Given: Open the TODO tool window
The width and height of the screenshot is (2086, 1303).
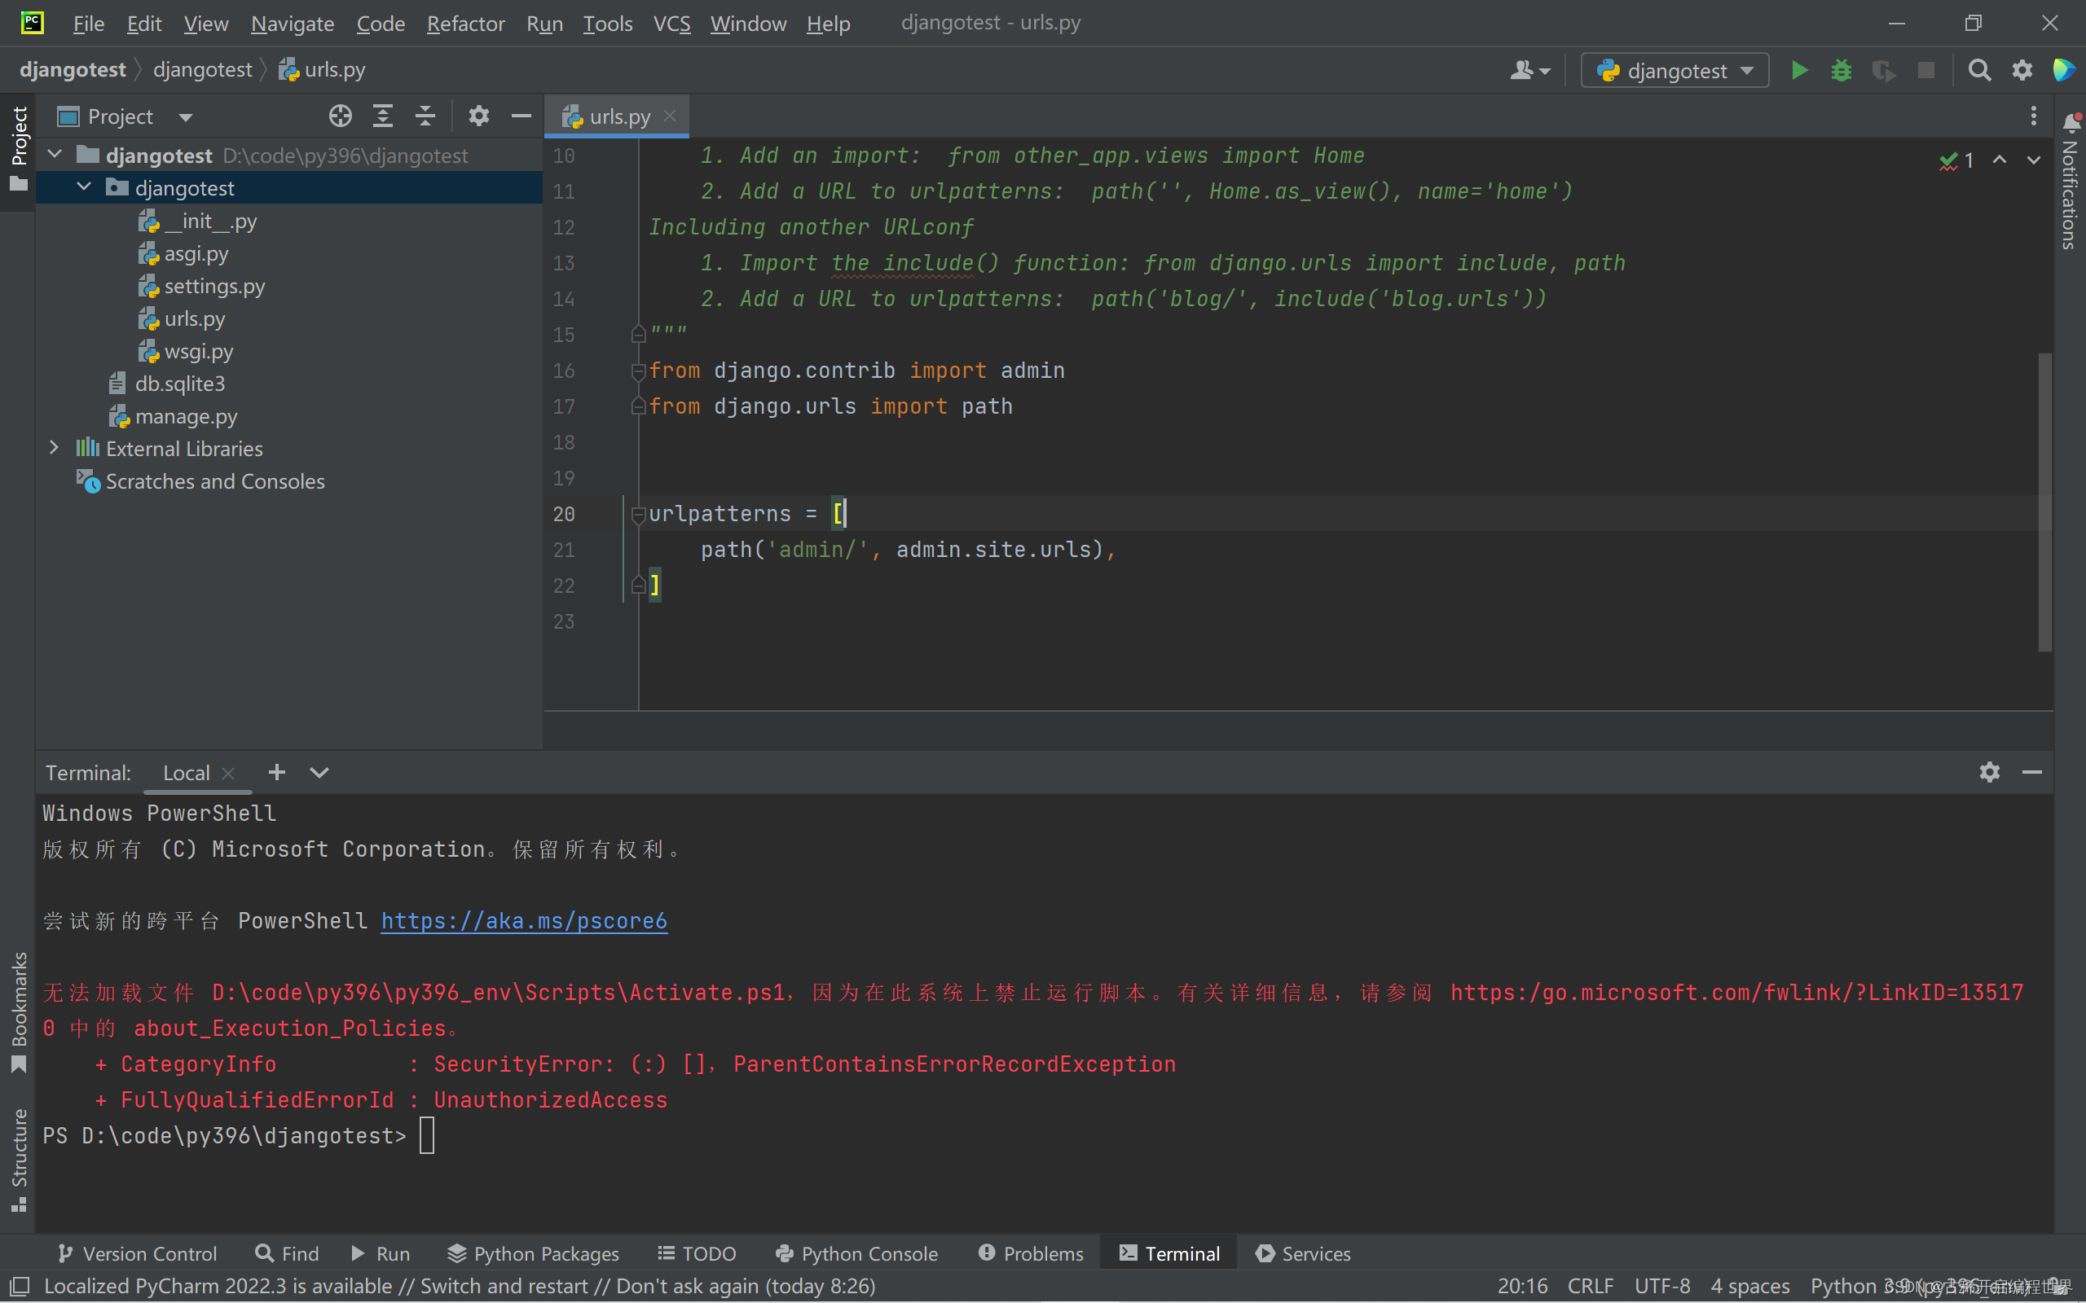Looking at the screenshot, I should pyautogui.click(x=697, y=1253).
